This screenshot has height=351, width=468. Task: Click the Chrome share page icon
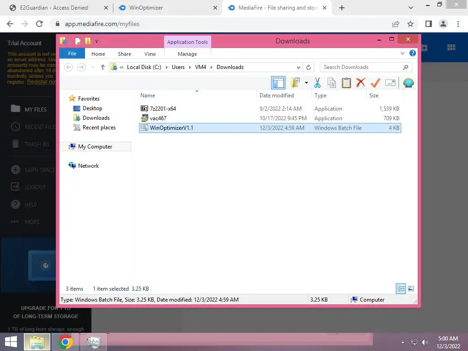coord(396,24)
